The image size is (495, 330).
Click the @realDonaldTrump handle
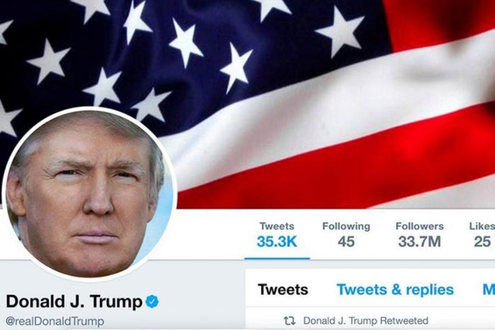55,321
